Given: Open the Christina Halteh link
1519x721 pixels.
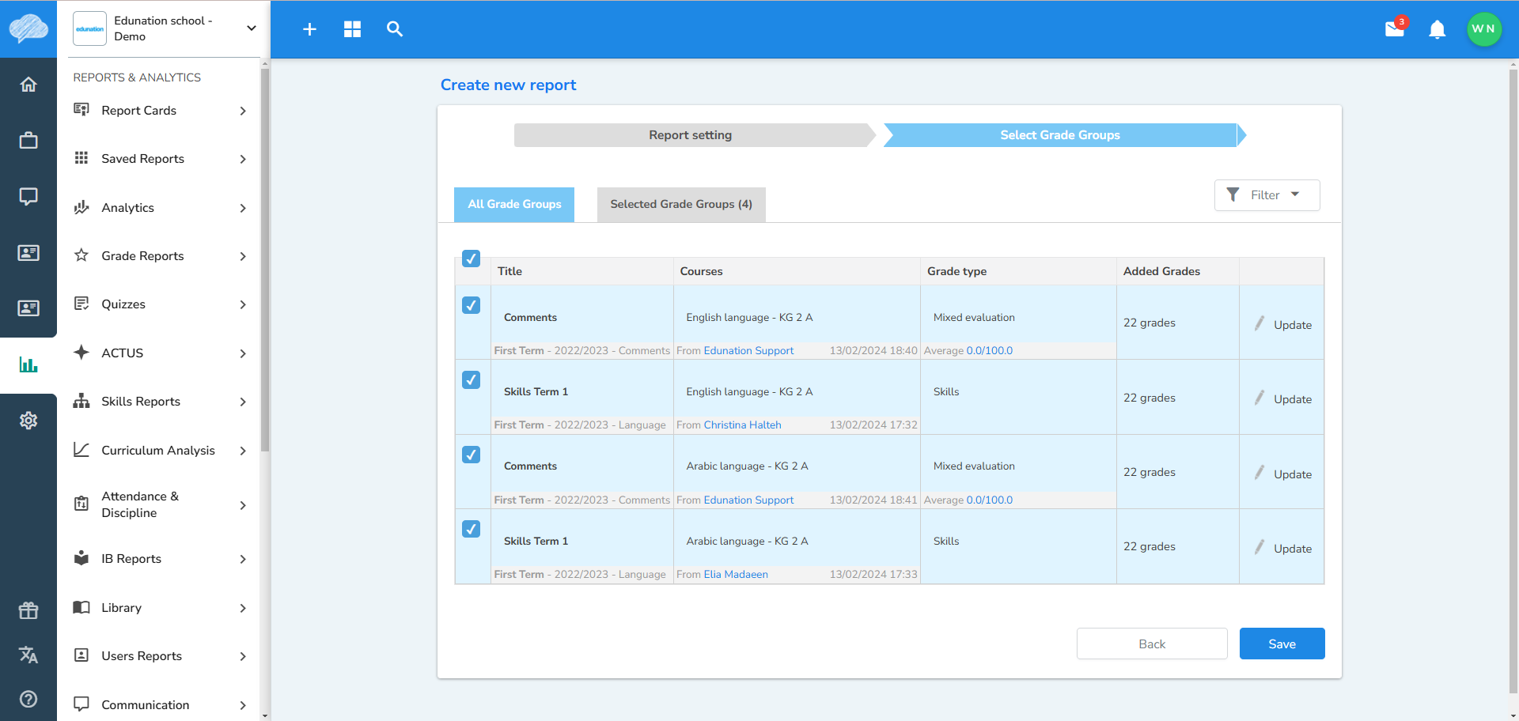Looking at the screenshot, I should 742,425.
